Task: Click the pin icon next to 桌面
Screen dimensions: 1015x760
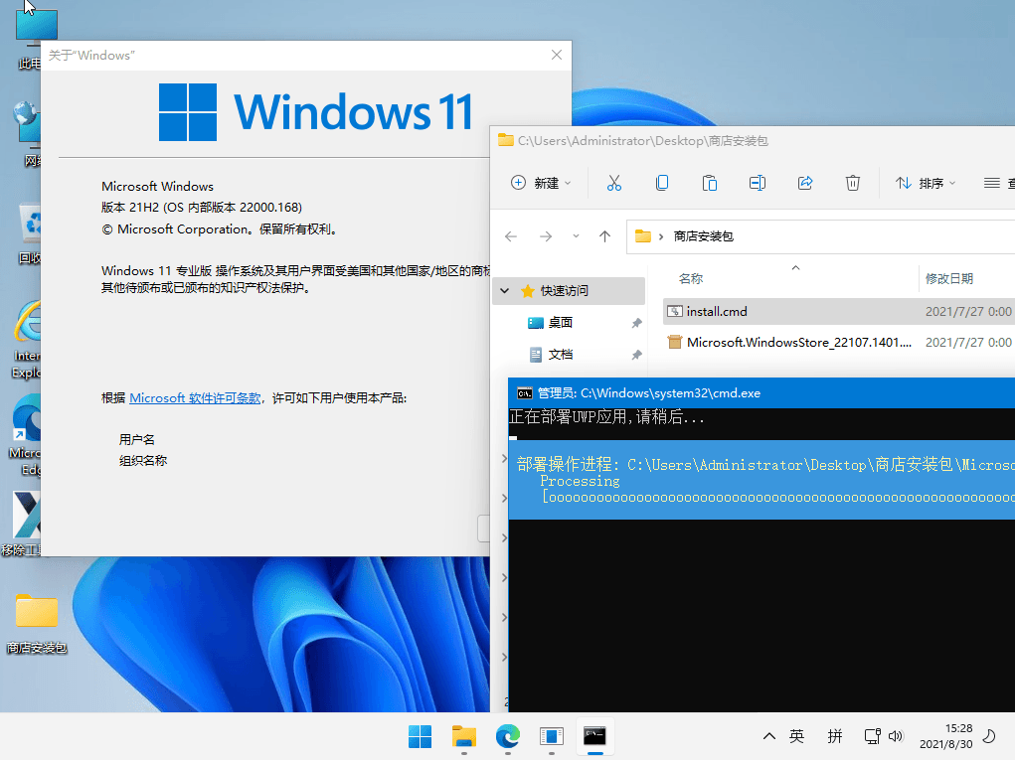Action: pyautogui.click(x=637, y=323)
